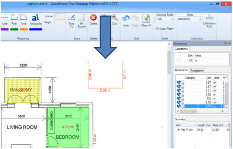Pin the Dimensions panel
This screenshot has height=149, width=233.
coord(225,43)
